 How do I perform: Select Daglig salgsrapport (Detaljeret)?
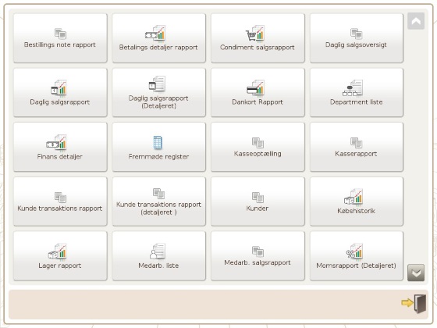click(x=159, y=93)
